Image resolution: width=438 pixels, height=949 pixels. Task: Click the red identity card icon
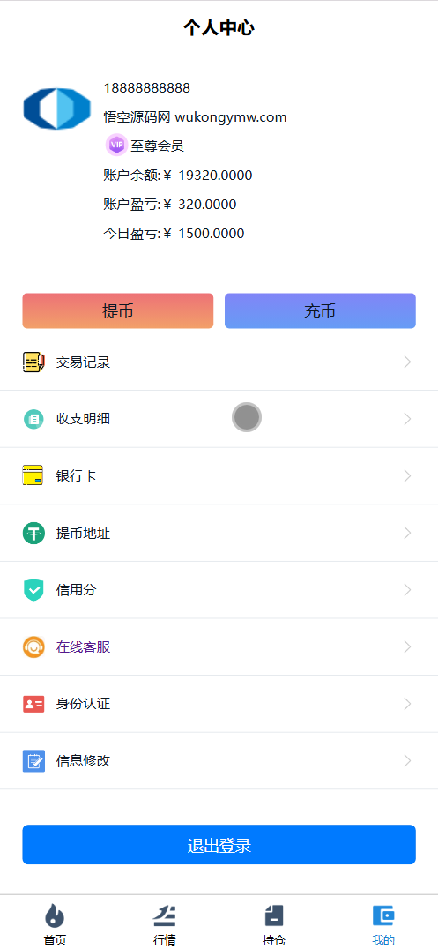[x=33, y=704]
